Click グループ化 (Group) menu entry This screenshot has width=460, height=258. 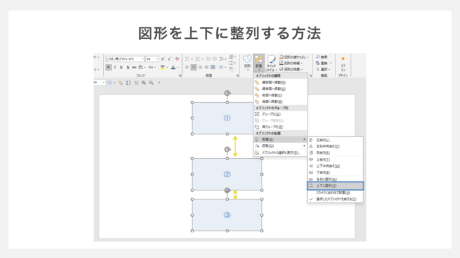point(268,114)
